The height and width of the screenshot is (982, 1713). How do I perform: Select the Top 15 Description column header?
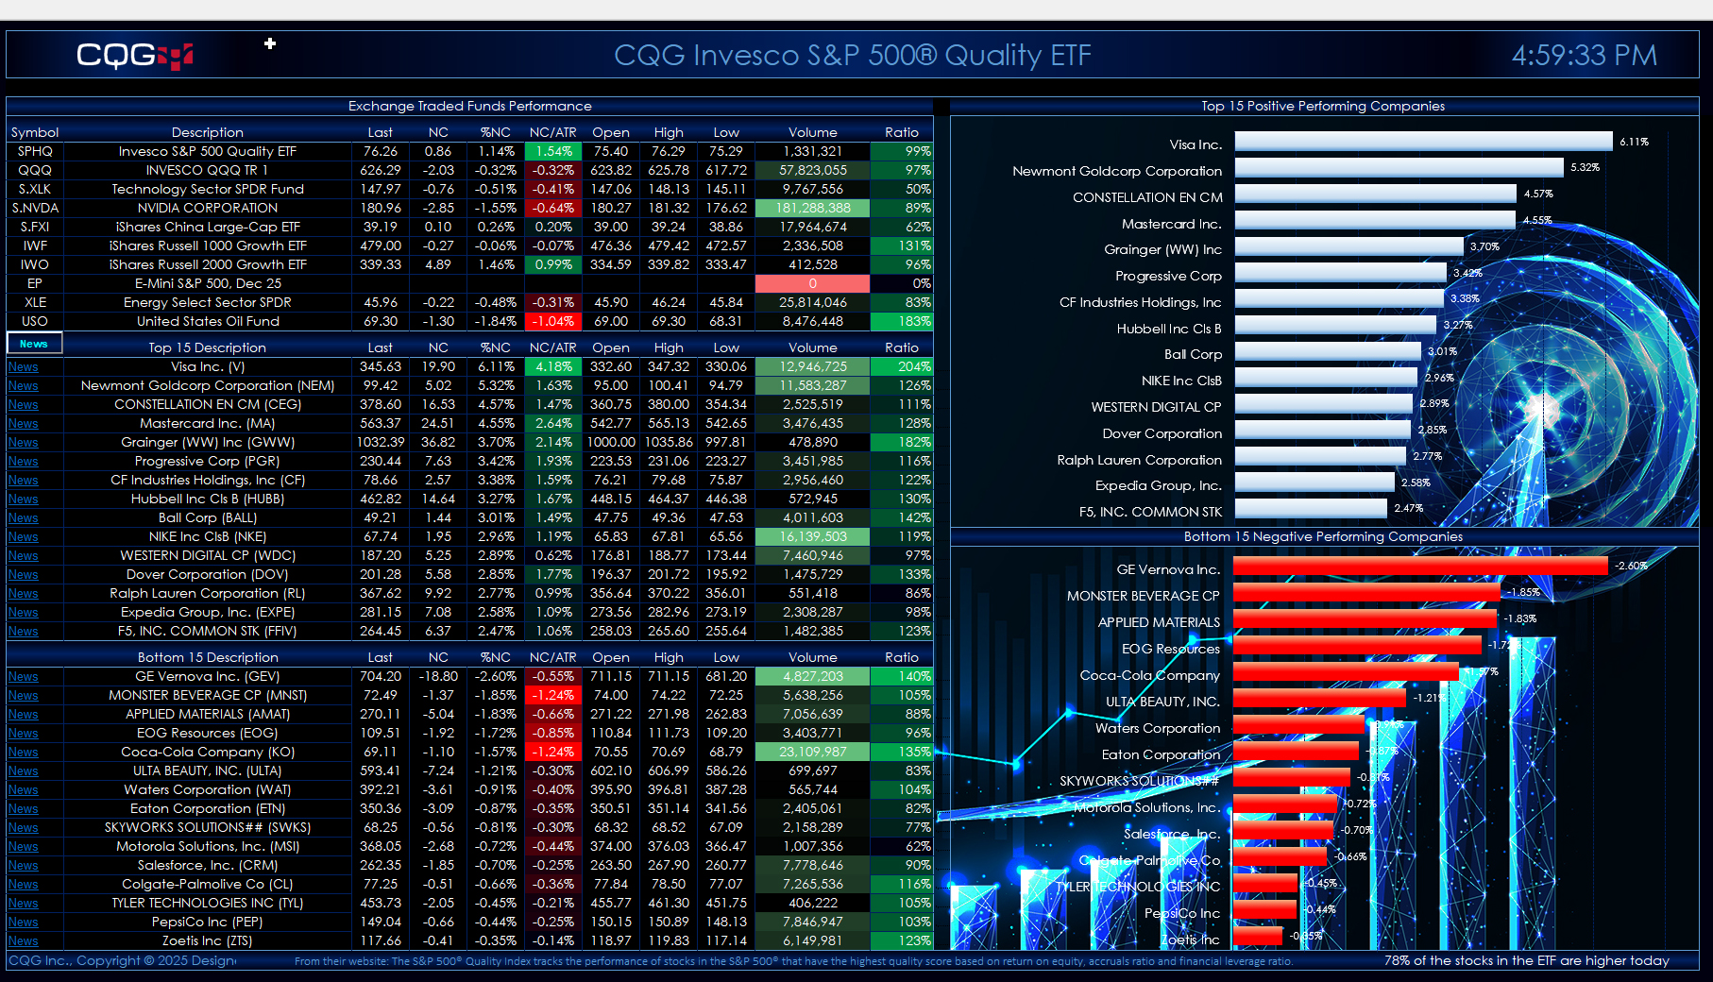coord(207,347)
